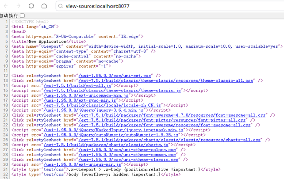This screenshot has height=179, width=284.
Task: Open the jquery.inputmask.min.js link
Action: [114, 130]
